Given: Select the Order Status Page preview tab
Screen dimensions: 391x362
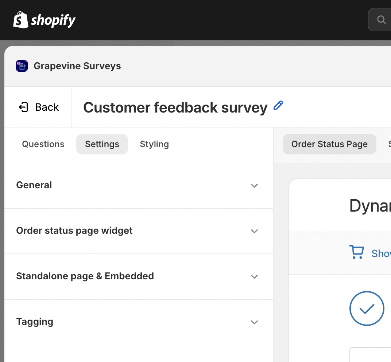Looking at the screenshot, I should pyautogui.click(x=329, y=144).
